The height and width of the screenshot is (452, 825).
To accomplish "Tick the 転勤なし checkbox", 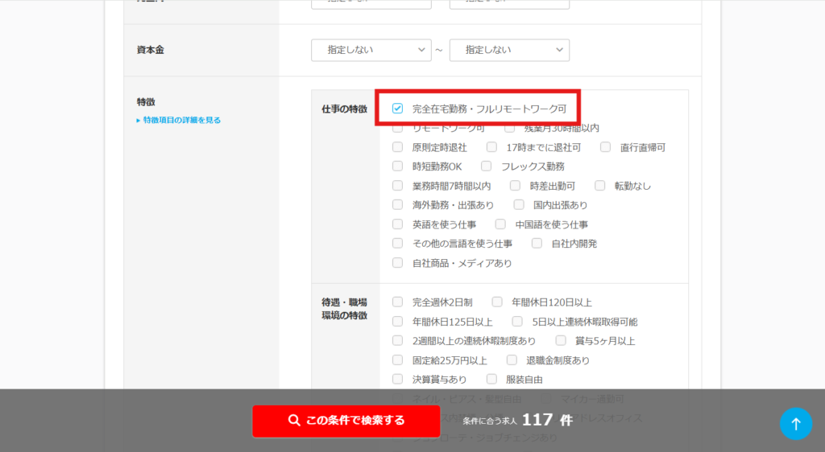I will (599, 186).
